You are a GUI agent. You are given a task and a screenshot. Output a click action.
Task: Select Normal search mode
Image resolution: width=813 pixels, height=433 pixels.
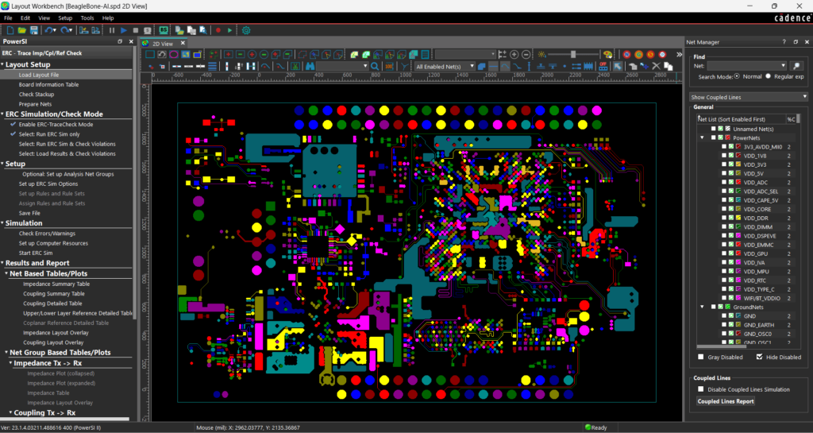[x=737, y=76]
